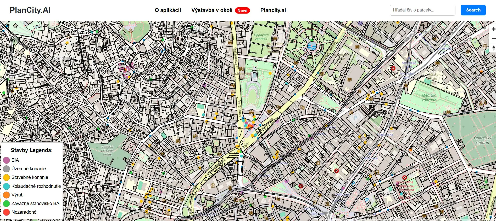496x221 pixels.
Task: Click the red-ringed orange marker near Hodžovo námestie
Action: [x=250, y=127]
